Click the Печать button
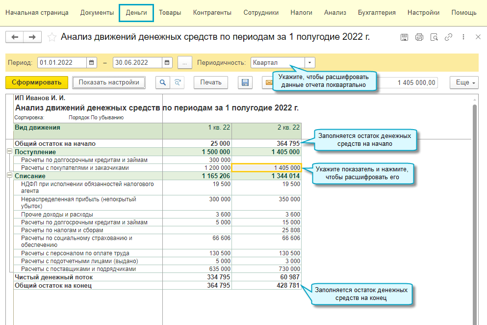Image resolution: width=487 pixels, height=325 pixels. tap(211, 82)
